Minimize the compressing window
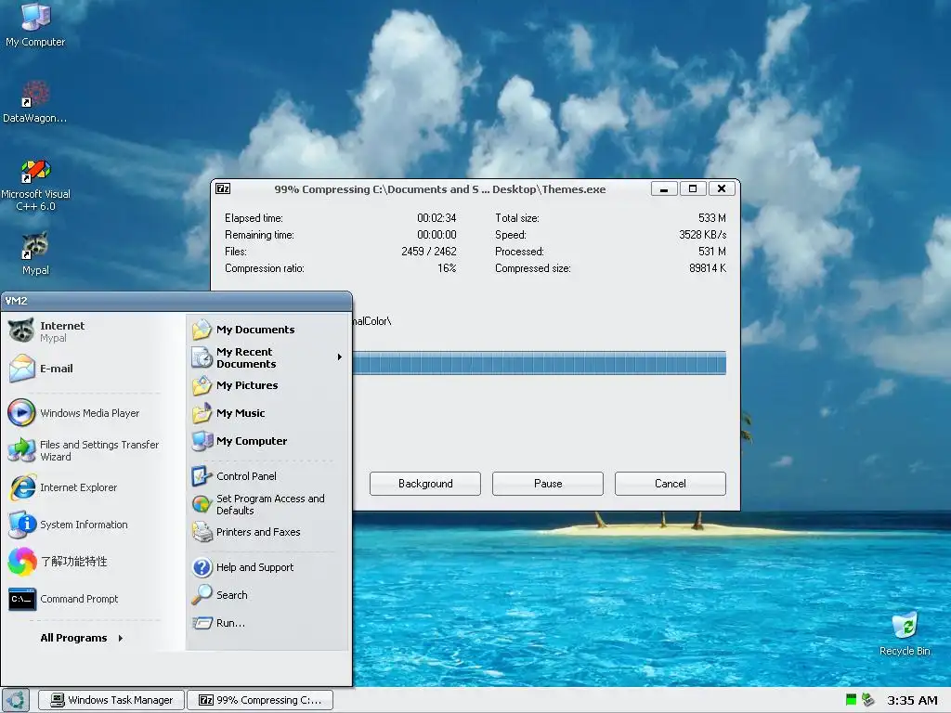 pos(664,188)
